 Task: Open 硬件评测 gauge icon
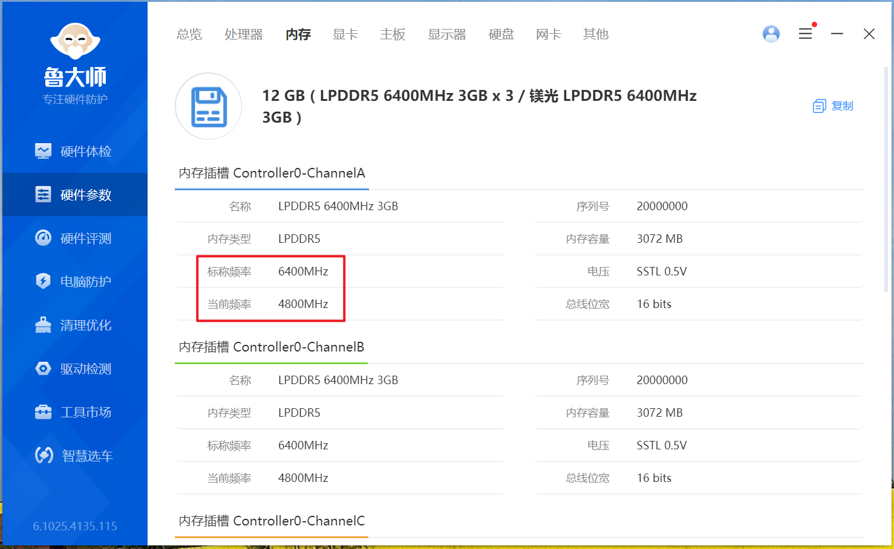pos(43,238)
